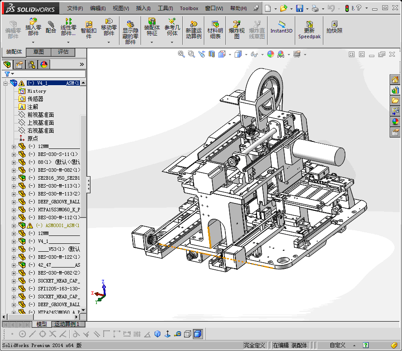Screen dimensions: 402x351
Task: Open the hide/show items glasses dropdown
Action: [x=254, y=54]
